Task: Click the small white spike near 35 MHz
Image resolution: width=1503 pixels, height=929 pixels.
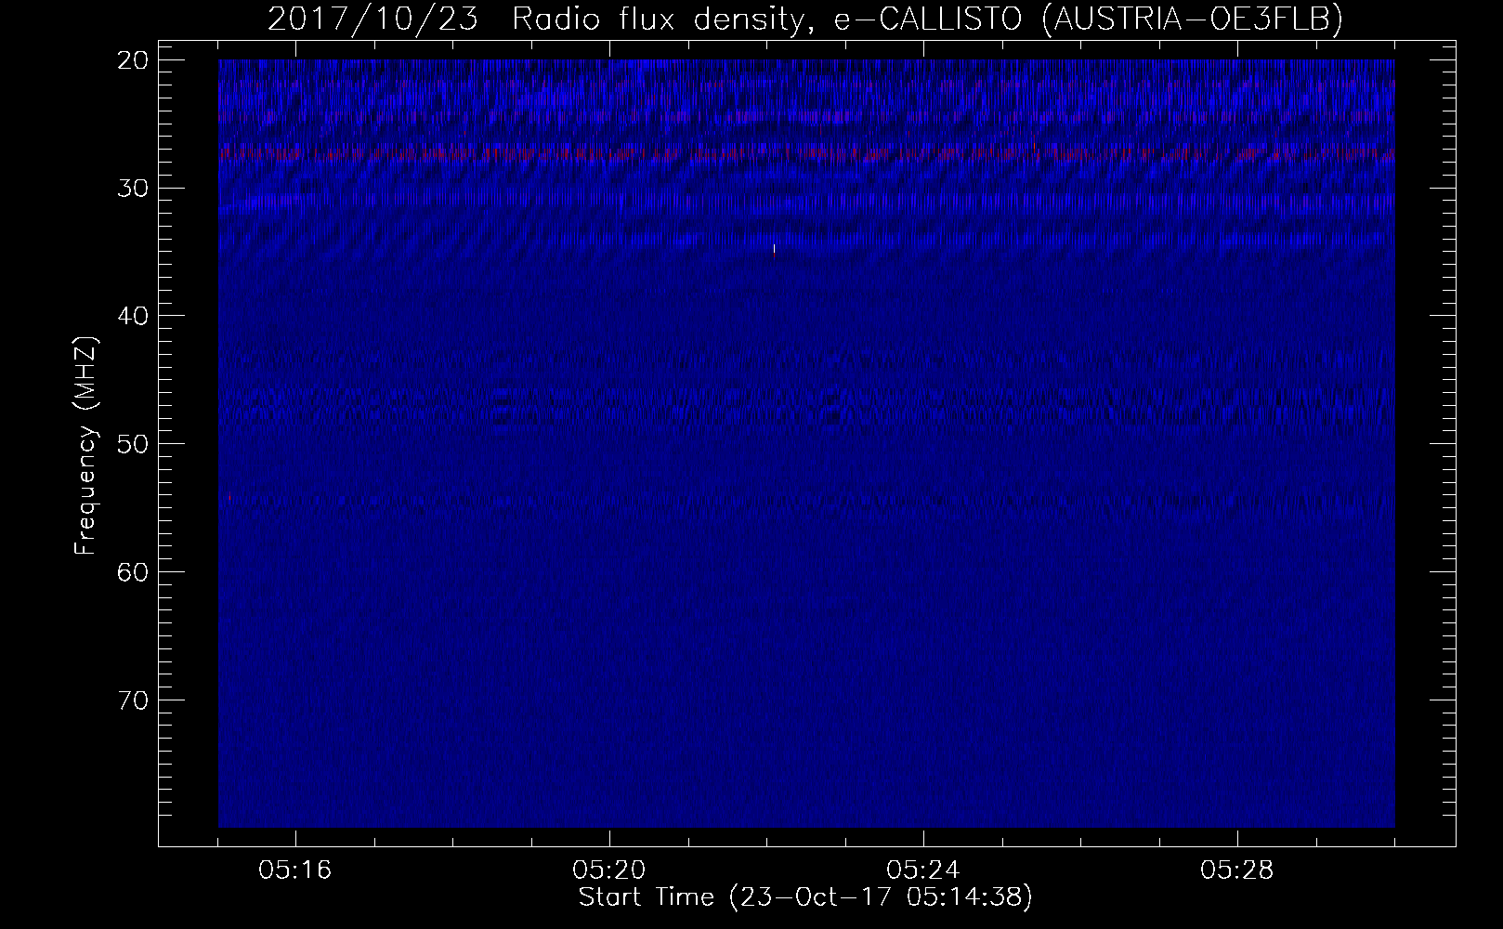Action: point(774,248)
